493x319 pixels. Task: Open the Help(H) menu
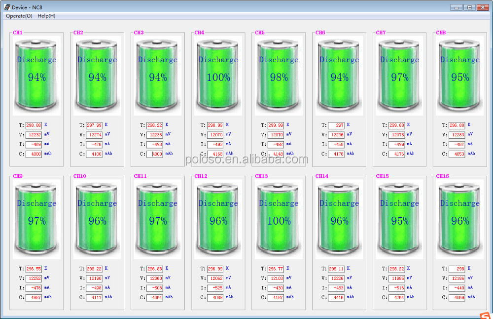[x=46, y=16]
